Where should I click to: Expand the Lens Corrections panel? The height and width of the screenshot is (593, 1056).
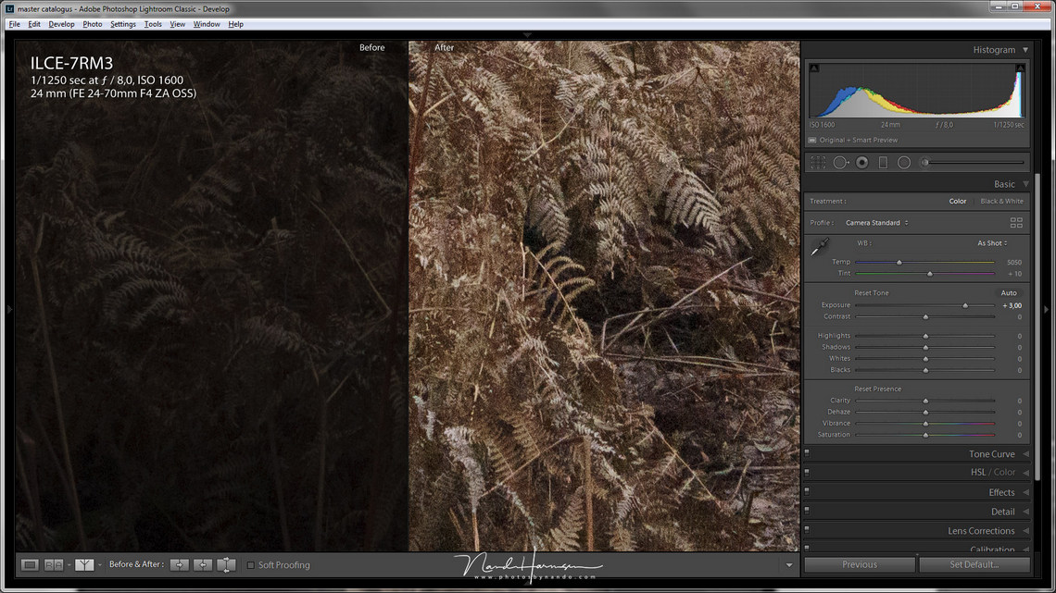coord(1025,530)
